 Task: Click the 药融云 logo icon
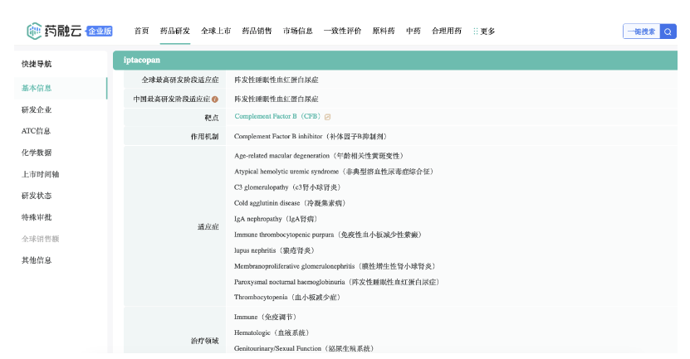pos(33,31)
